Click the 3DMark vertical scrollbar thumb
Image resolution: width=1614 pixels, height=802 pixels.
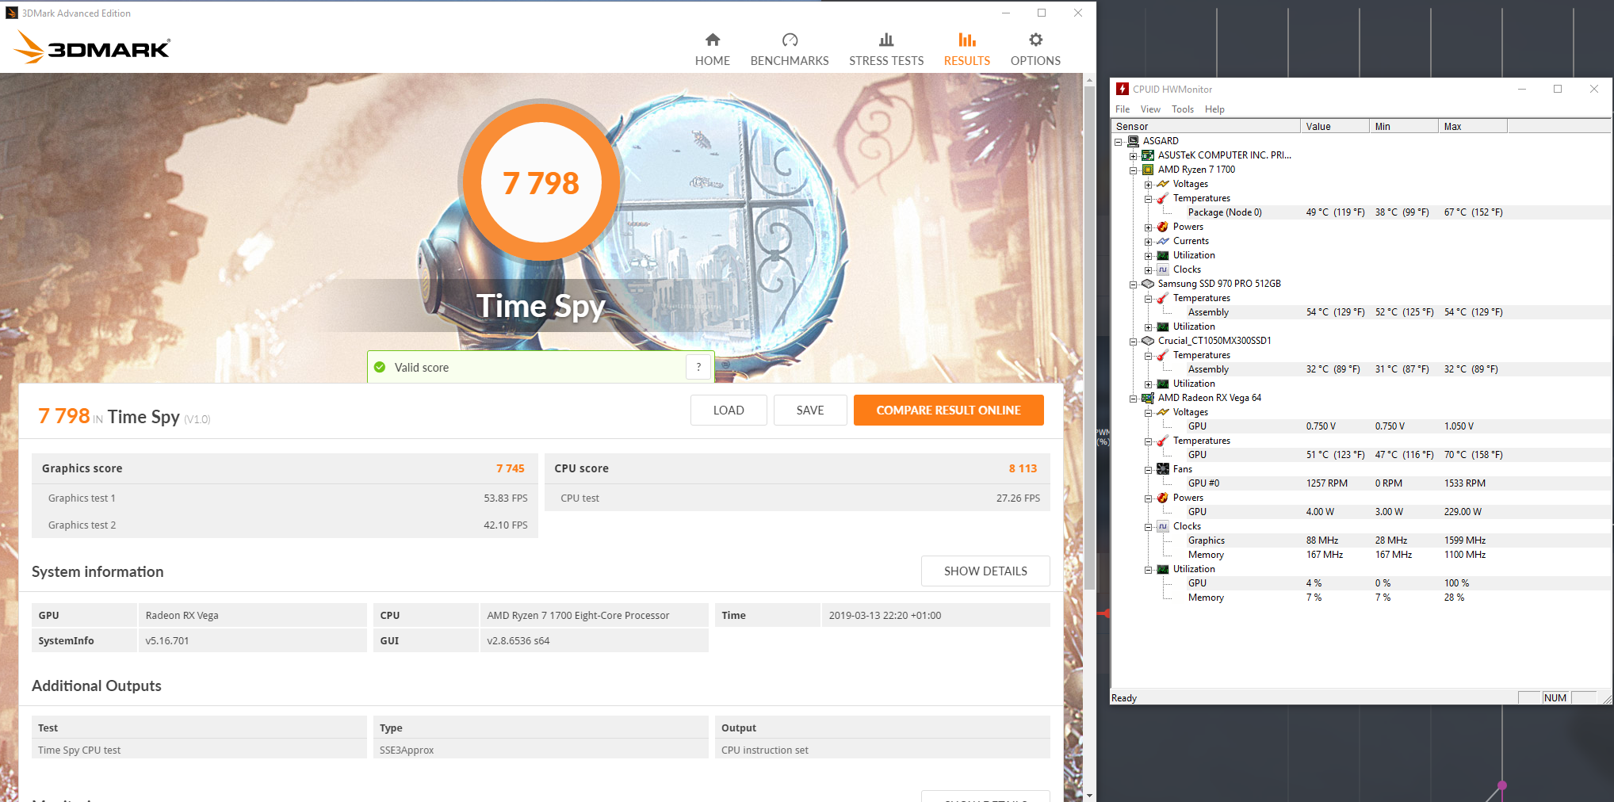(1090, 337)
